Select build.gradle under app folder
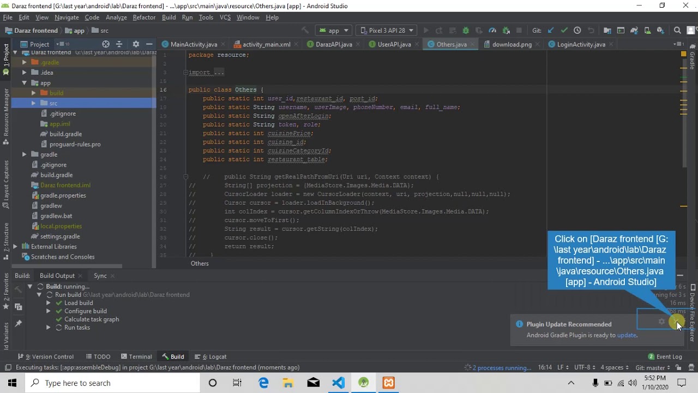 coord(65,134)
